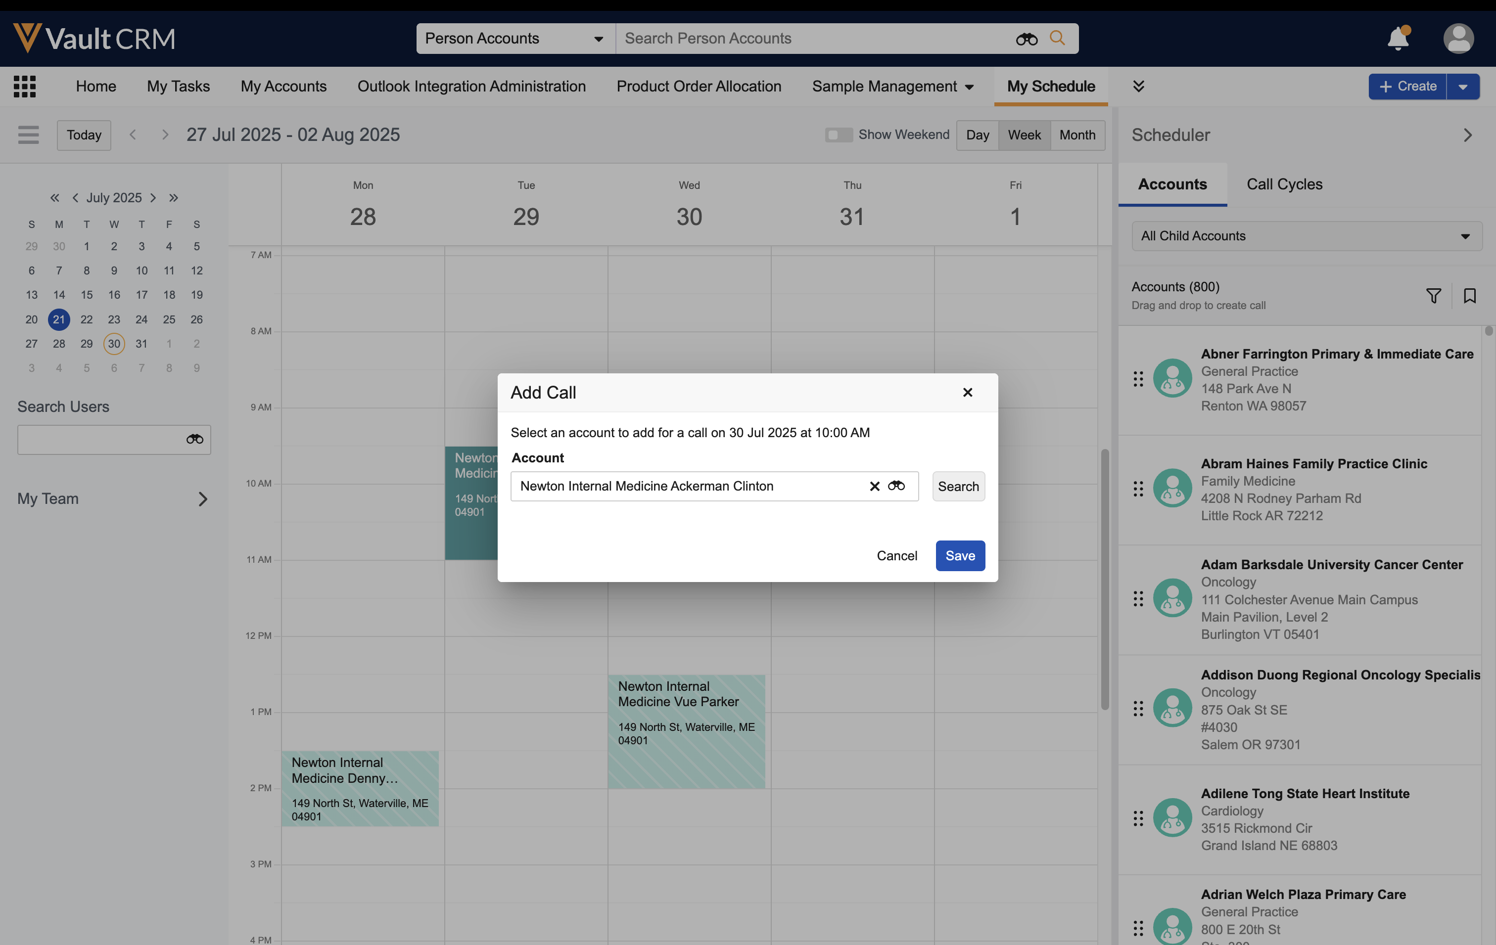Click the bookmark icon in Accounts panel
Screen dimensions: 1496x945
coord(1469,296)
